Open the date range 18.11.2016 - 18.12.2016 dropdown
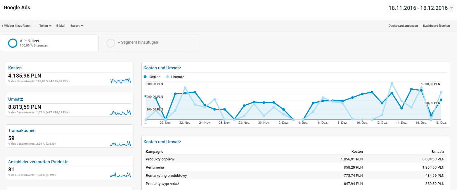The width and height of the screenshot is (457, 190). tap(421, 8)
